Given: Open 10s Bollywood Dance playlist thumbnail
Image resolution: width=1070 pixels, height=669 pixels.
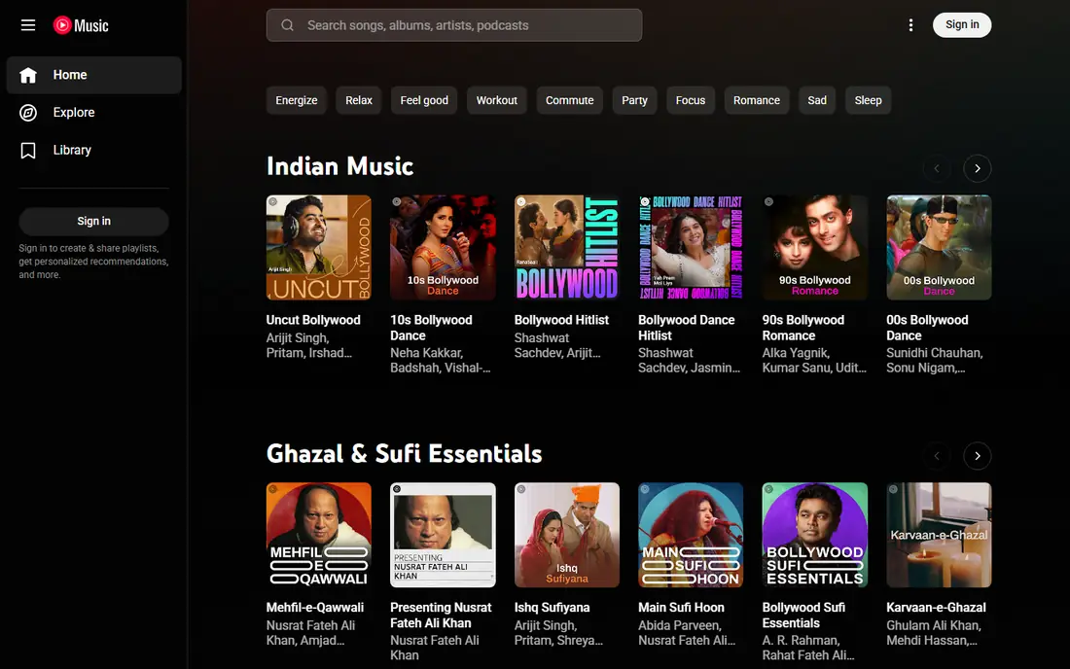Looking at the screenshot, I should [x=443, y=248].
